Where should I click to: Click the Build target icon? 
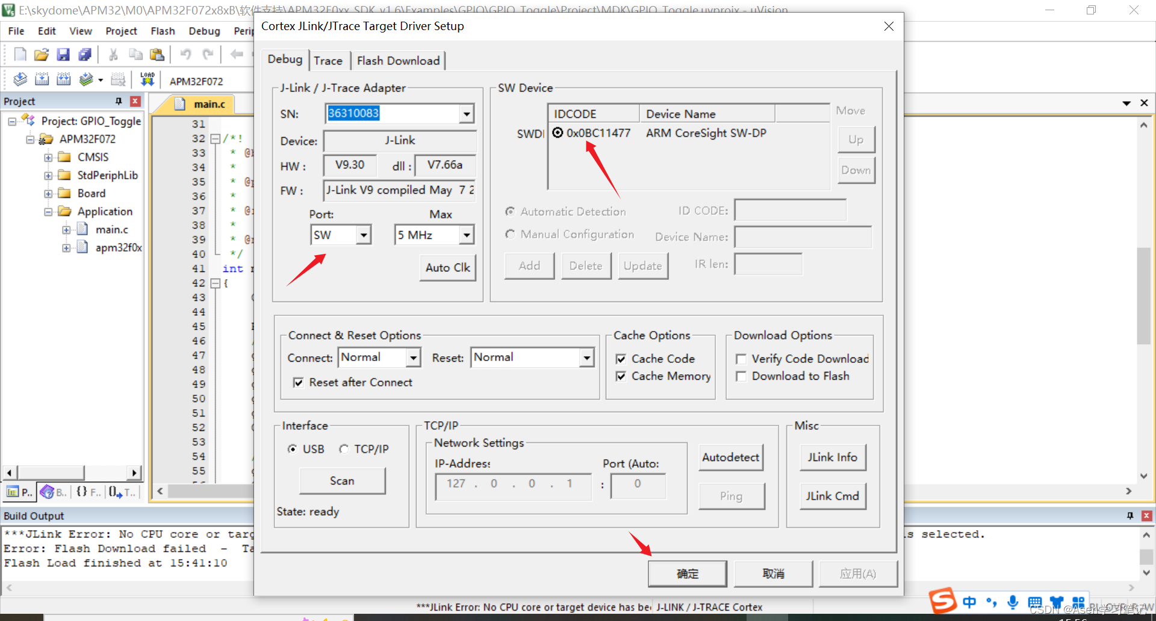point(42,79)
